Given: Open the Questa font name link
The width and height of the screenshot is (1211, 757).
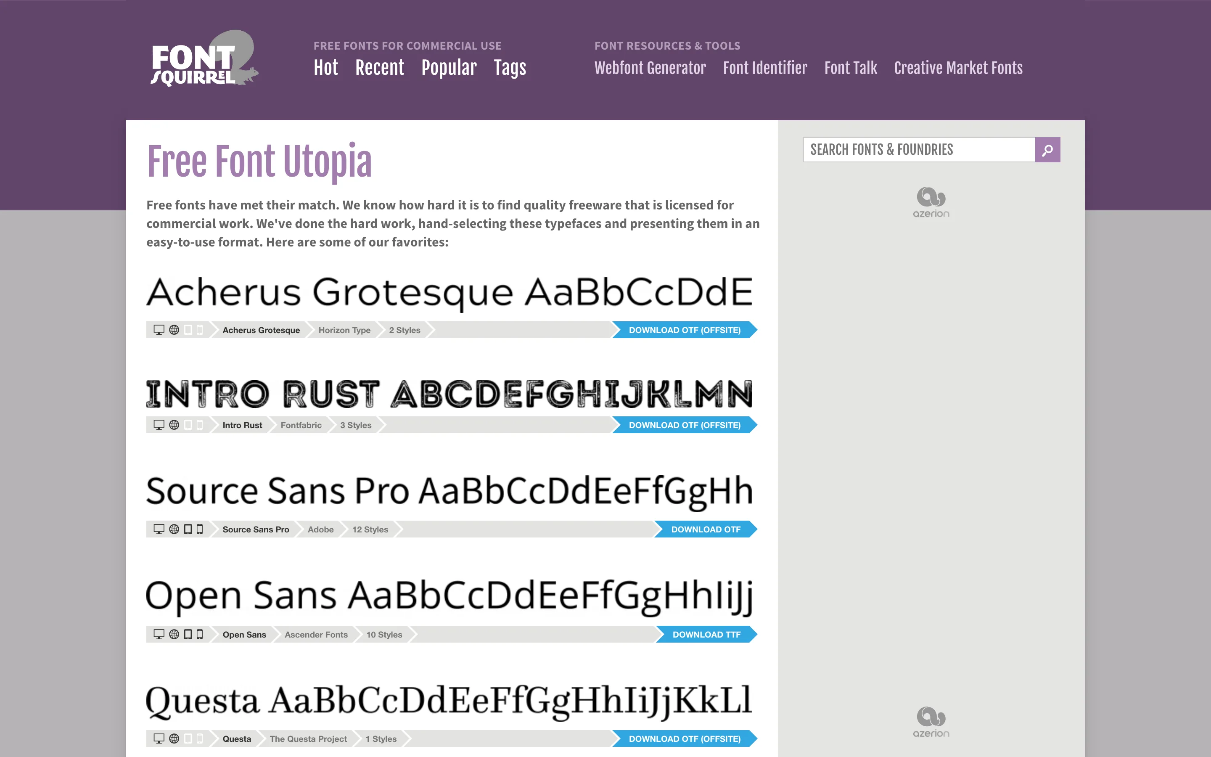Looking at the screenshot, I should pos(237,738).
